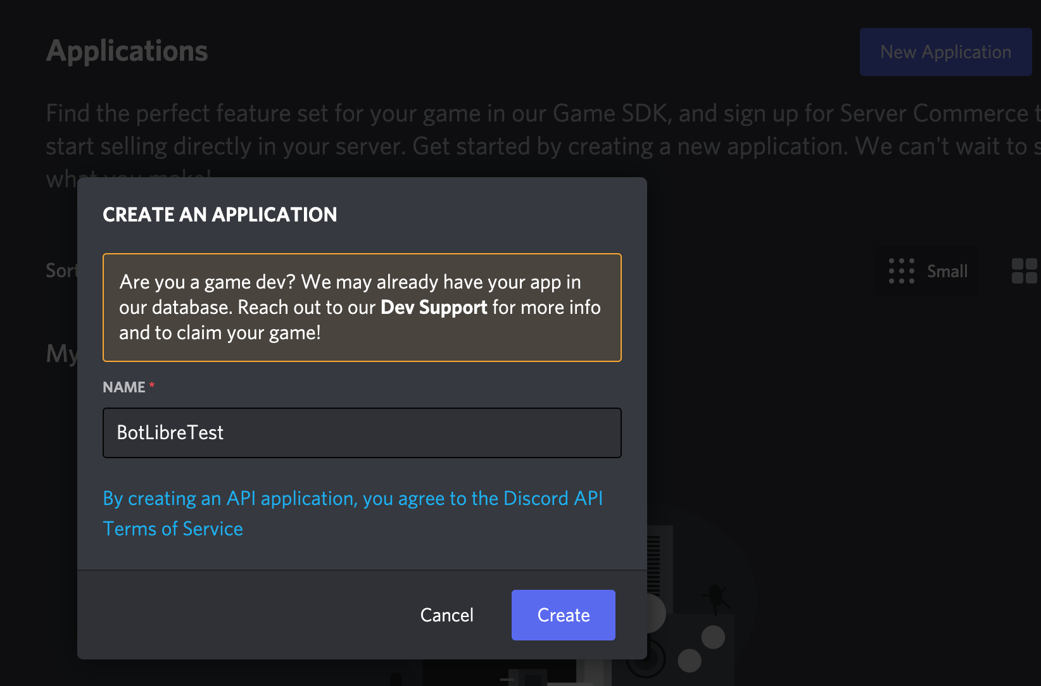Image resolution: width=1041 pixels, height=686 pixels.
Task: Click the partially hidden My Applications heading
Action: pyautogui.click(x=61, y=353)
